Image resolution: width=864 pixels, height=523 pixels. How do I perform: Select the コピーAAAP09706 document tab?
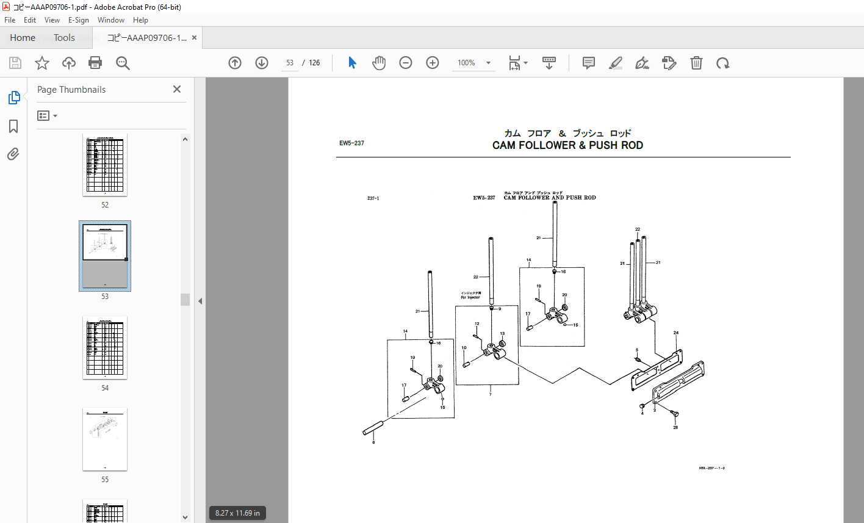point(147,38)
